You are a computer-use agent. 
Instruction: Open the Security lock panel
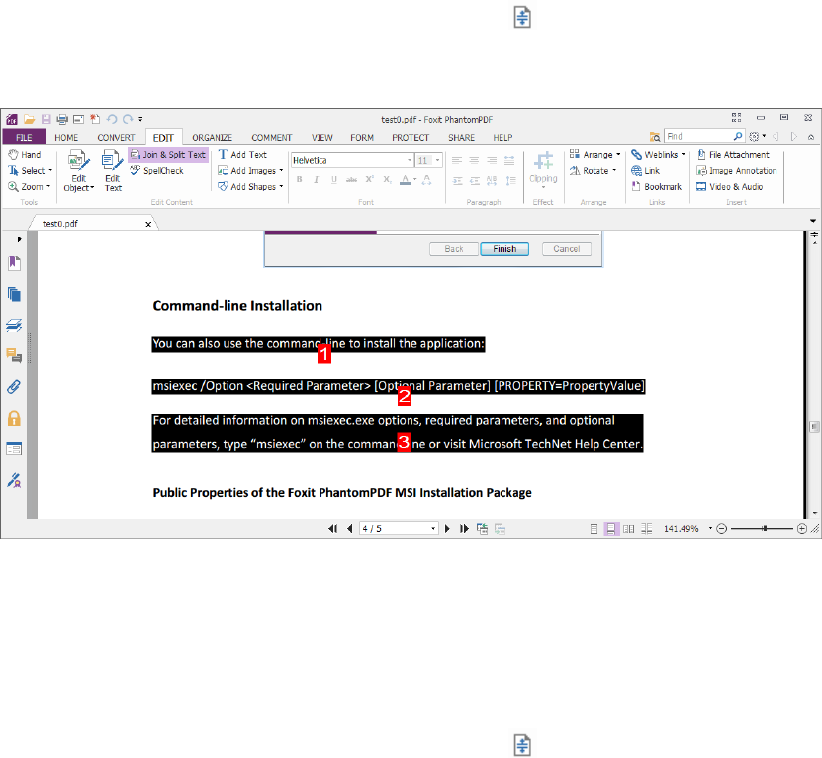click(14, 418)
